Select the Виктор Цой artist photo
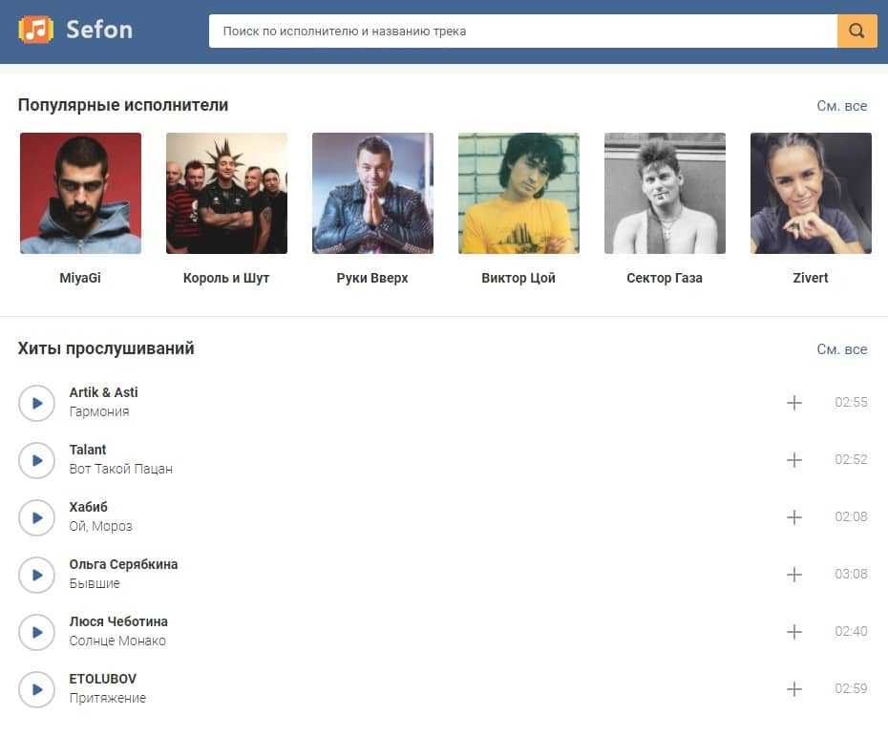 click(518, 193)
